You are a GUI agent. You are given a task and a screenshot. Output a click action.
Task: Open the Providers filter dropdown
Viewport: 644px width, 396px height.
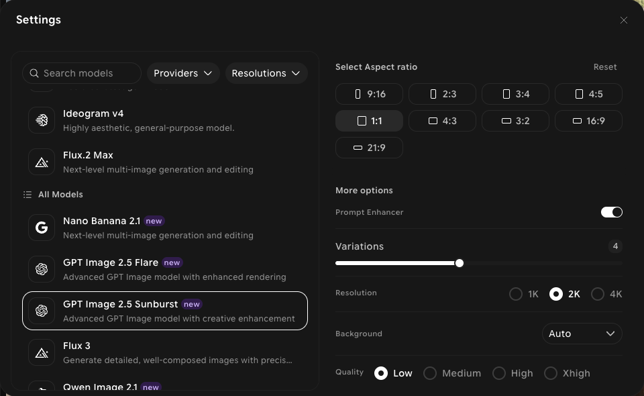click(183, 73)
